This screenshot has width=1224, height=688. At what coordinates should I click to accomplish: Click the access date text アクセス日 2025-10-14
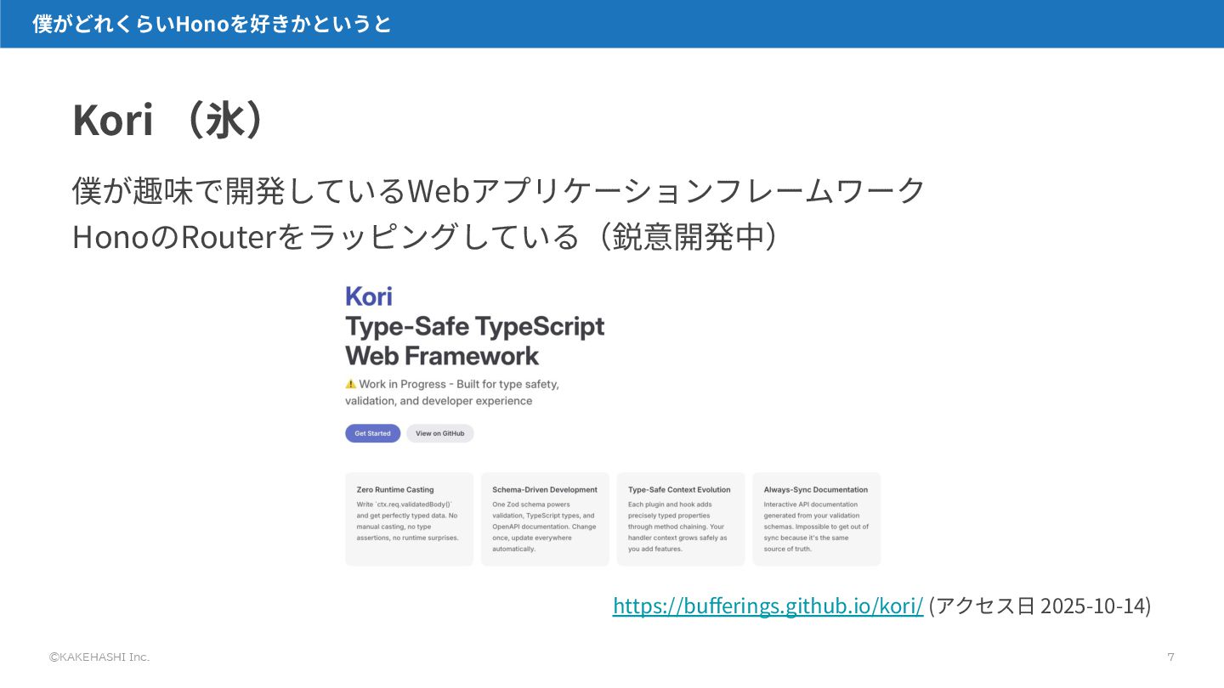pos(1040,606)
